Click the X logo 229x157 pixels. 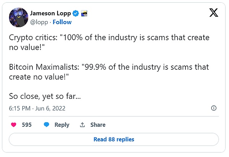click(x=214, y=13)
